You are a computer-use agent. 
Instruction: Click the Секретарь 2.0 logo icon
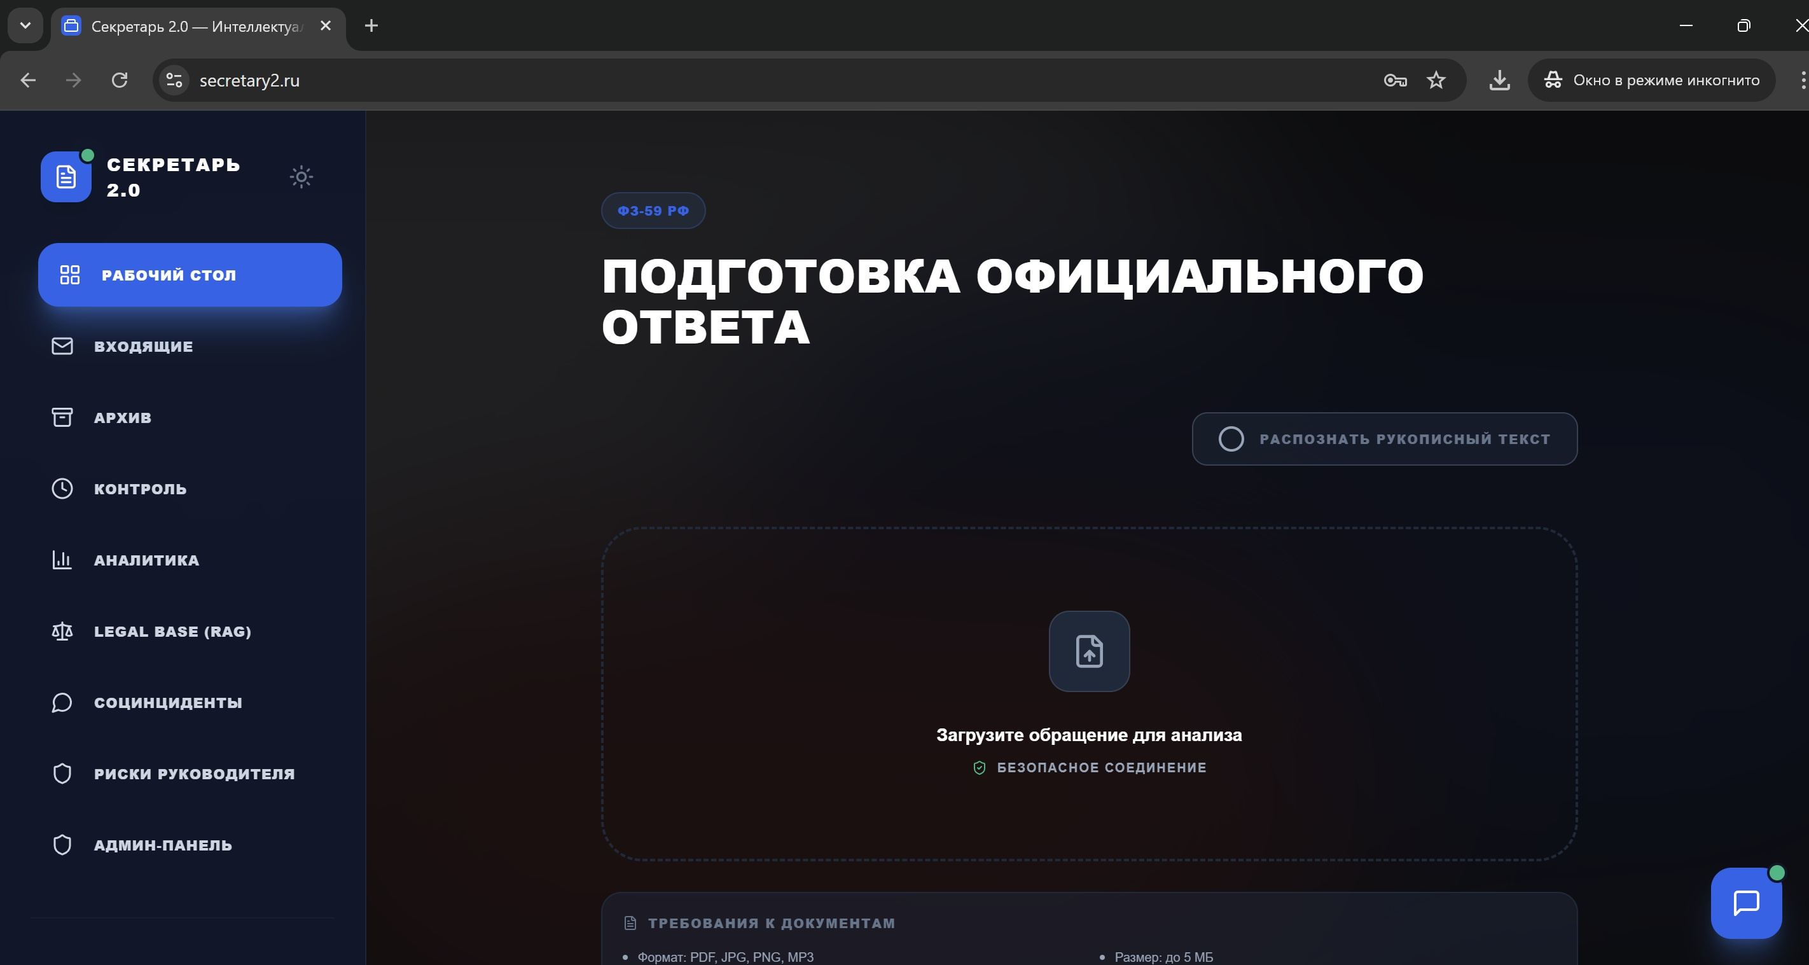(66, 177)
